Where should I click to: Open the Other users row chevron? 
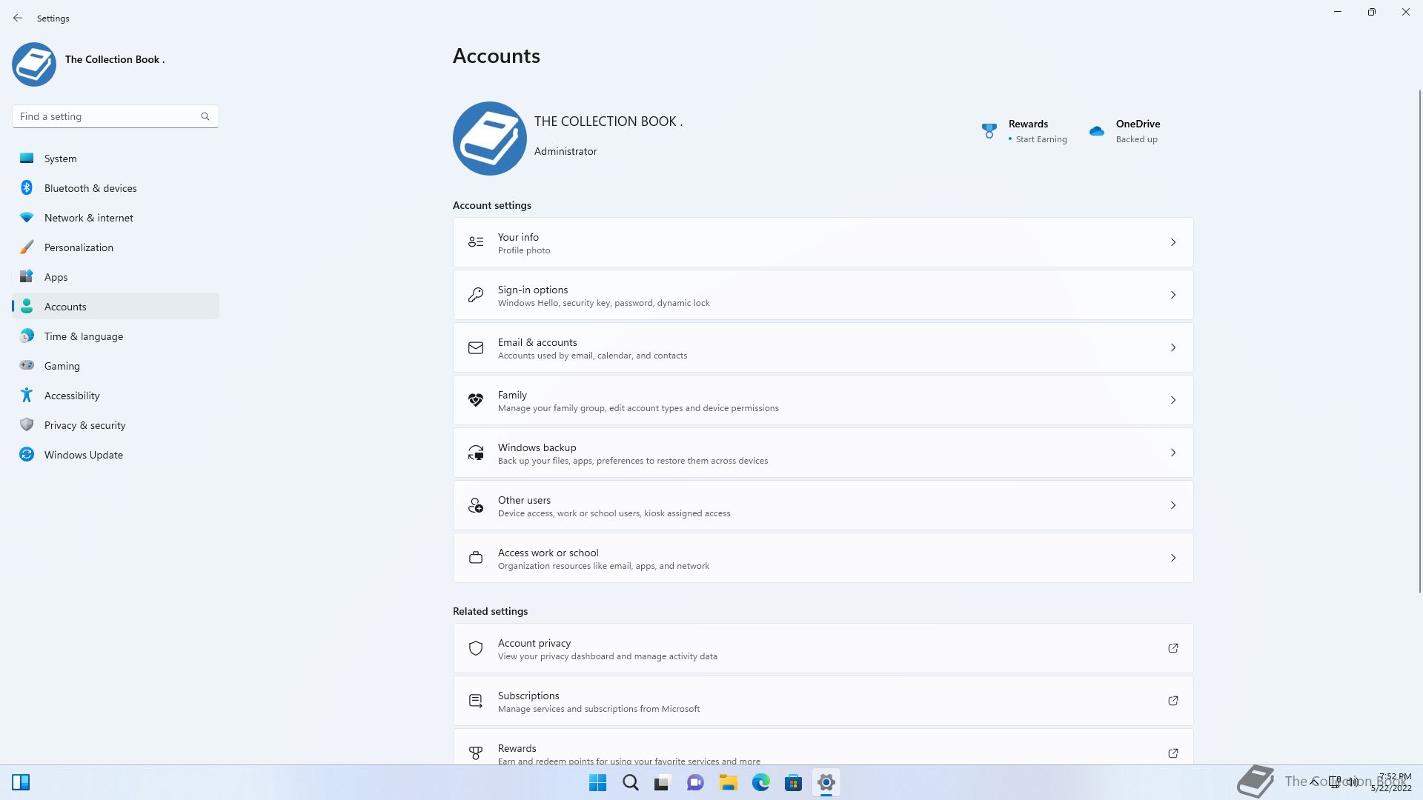[1173, 505]
